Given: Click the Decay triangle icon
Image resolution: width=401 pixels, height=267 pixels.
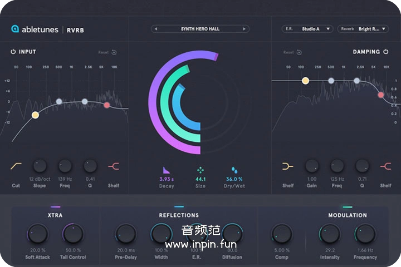Looking at the screenshot, I should tap(166, 170).
